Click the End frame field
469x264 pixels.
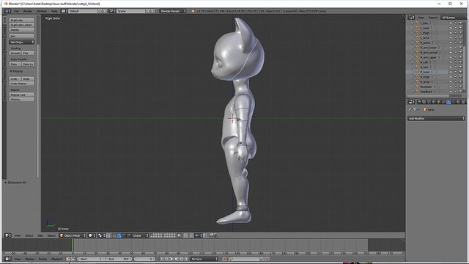tap(119, 259)
